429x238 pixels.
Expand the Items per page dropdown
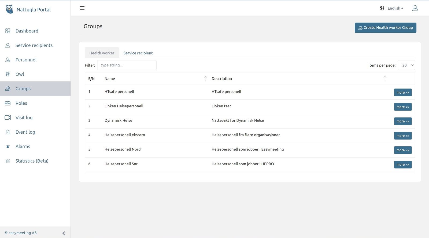click(x=406, y=65)
